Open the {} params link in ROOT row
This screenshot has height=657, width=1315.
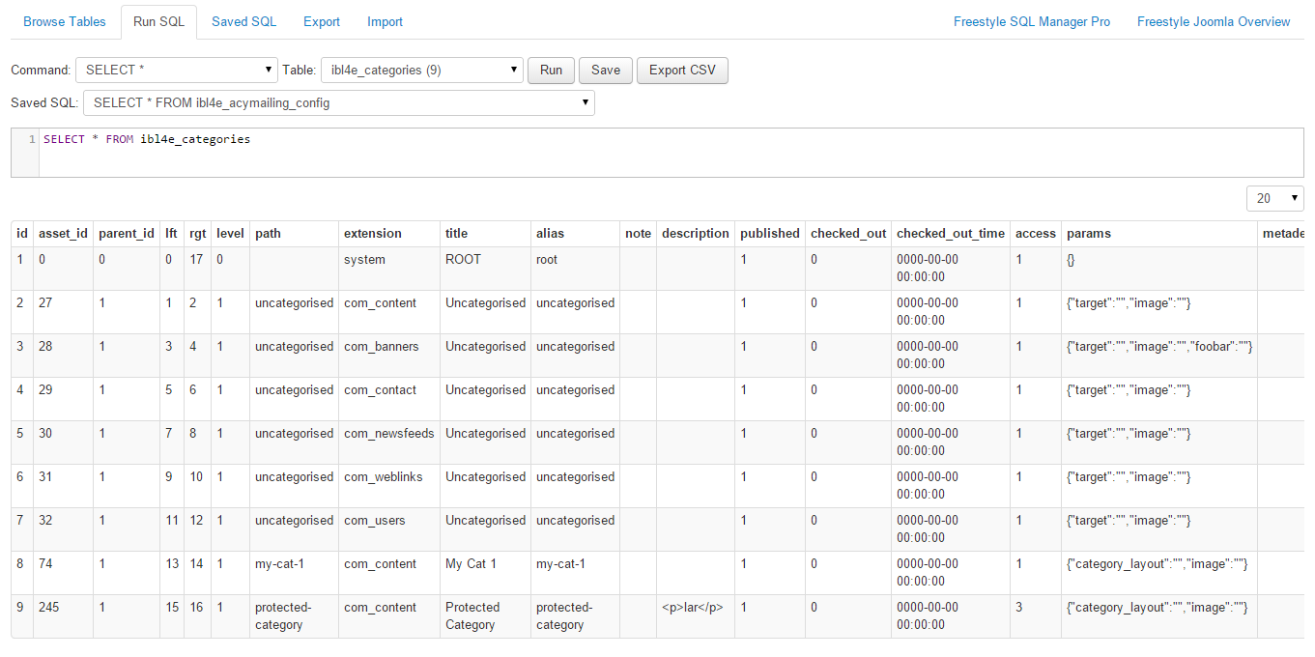[1072, 260]
